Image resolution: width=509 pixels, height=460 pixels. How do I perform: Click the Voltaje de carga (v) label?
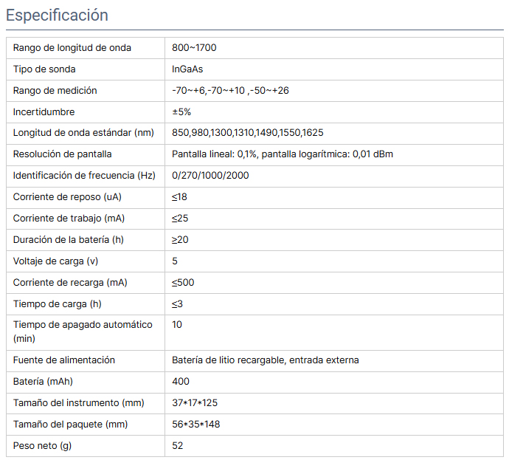tap(55, 261)
